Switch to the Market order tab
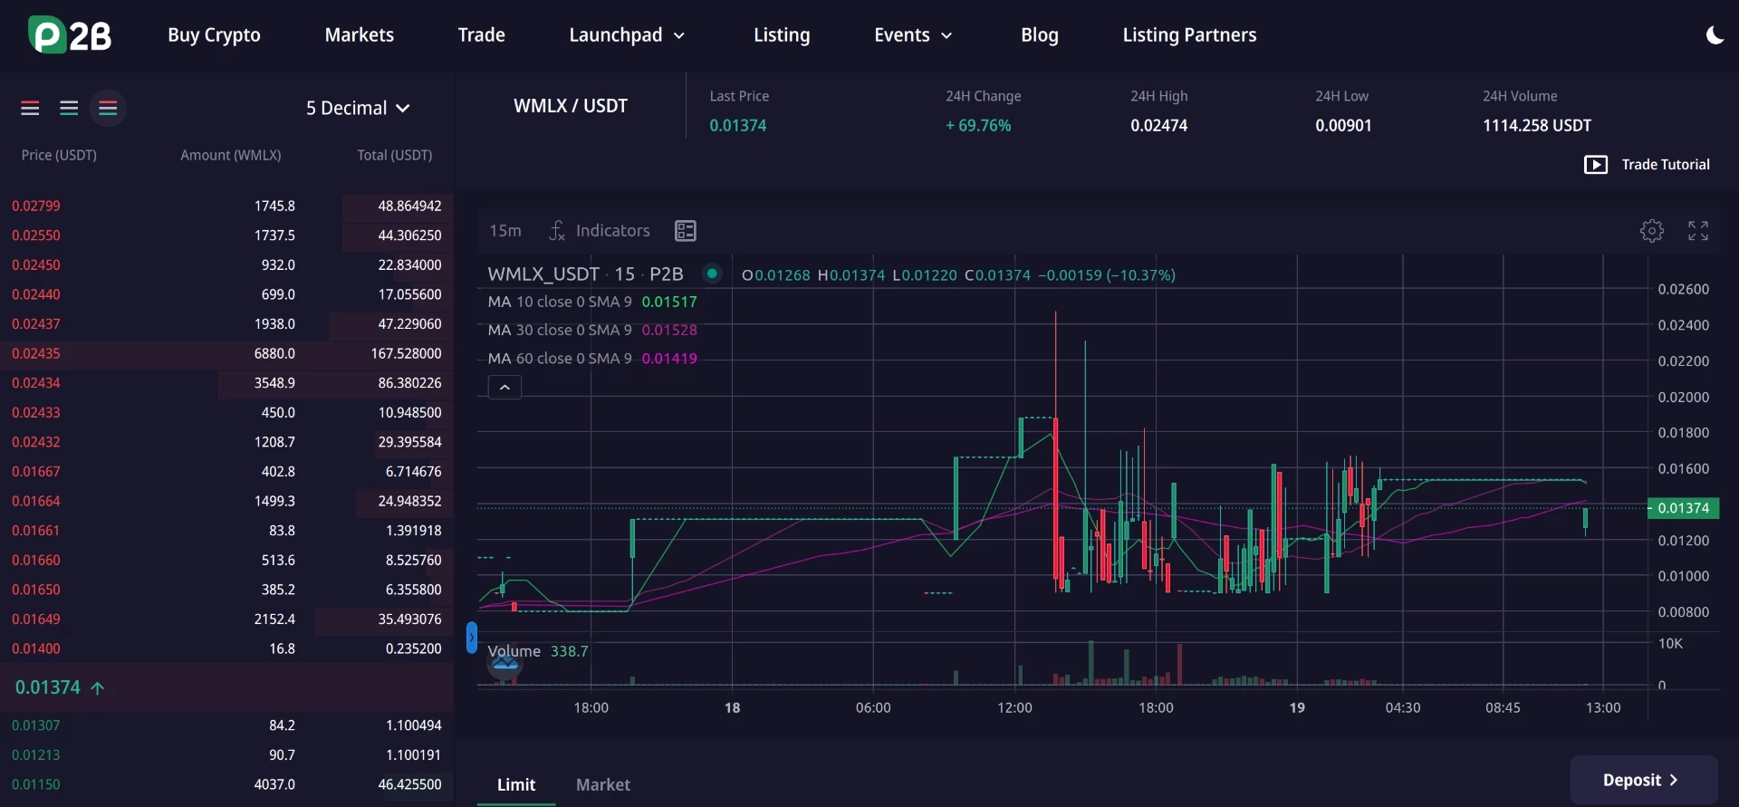The width and height of the screenshot is (1739, 807). point(603,785)
